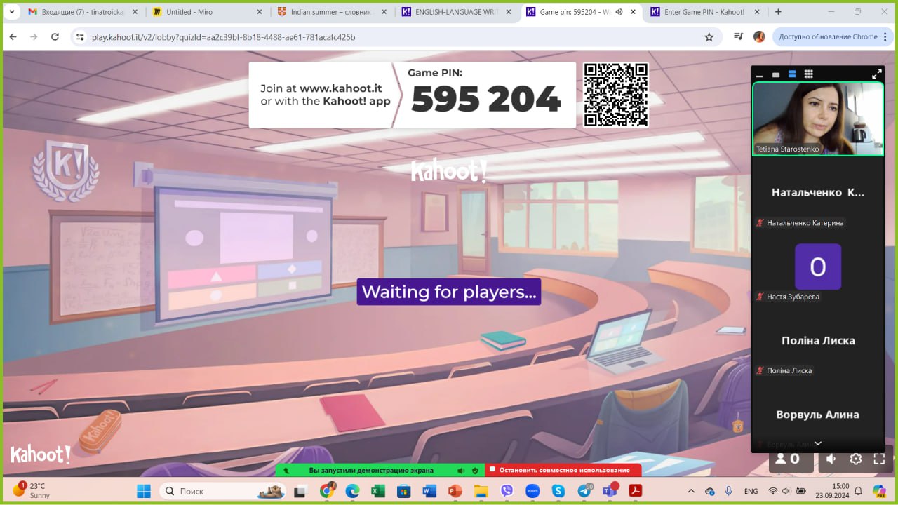Open File Explorer from taskbar
898x505 pixels.
pyautogui.click(x=481, y=491)
